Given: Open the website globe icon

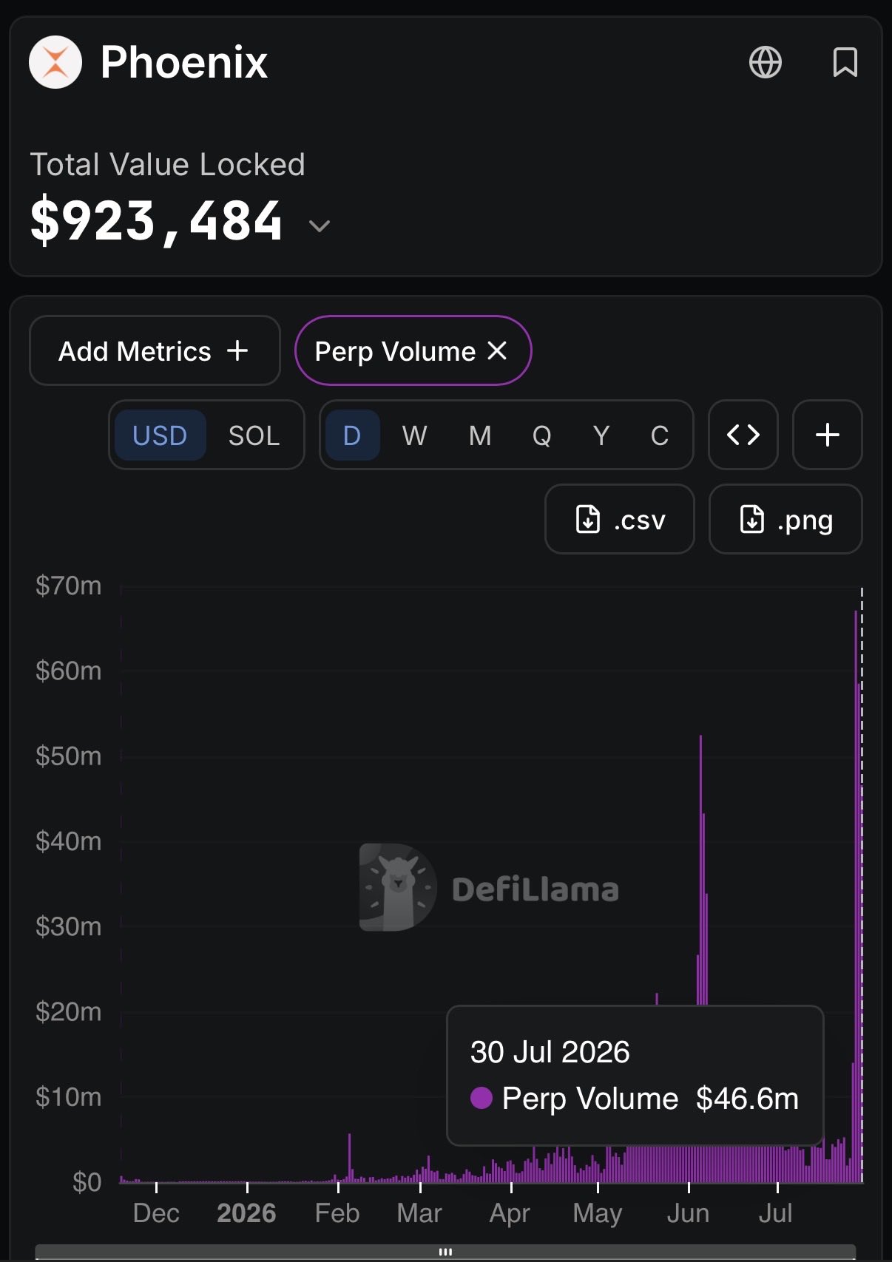Looking at the screenshot, I should click(x=766, y=62).
